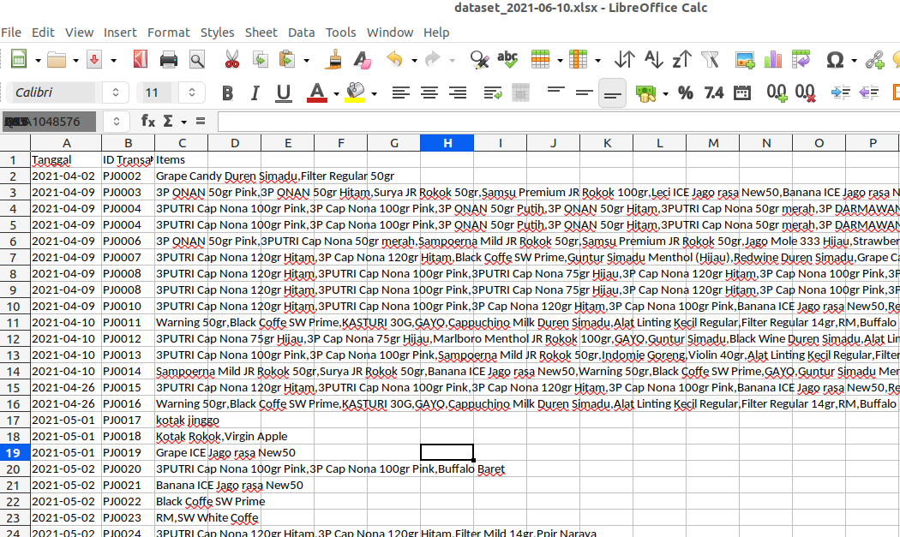The image size is (900, 537).
Task: Open Print Preview with the magnifier icon
Action: [197, 59]
